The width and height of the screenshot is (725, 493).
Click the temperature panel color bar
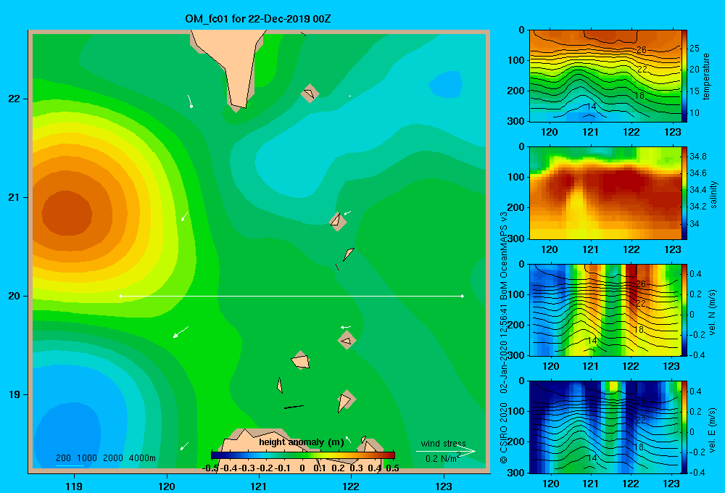pyautogui.click(x=684, y=76)
